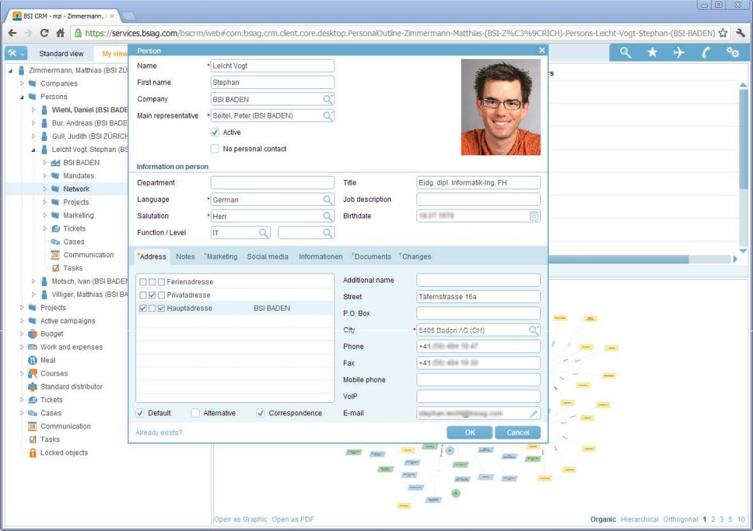Uncheck the Active checkbox
The height and width of the screenshot is (531, 753).
[x=215, y=132]
